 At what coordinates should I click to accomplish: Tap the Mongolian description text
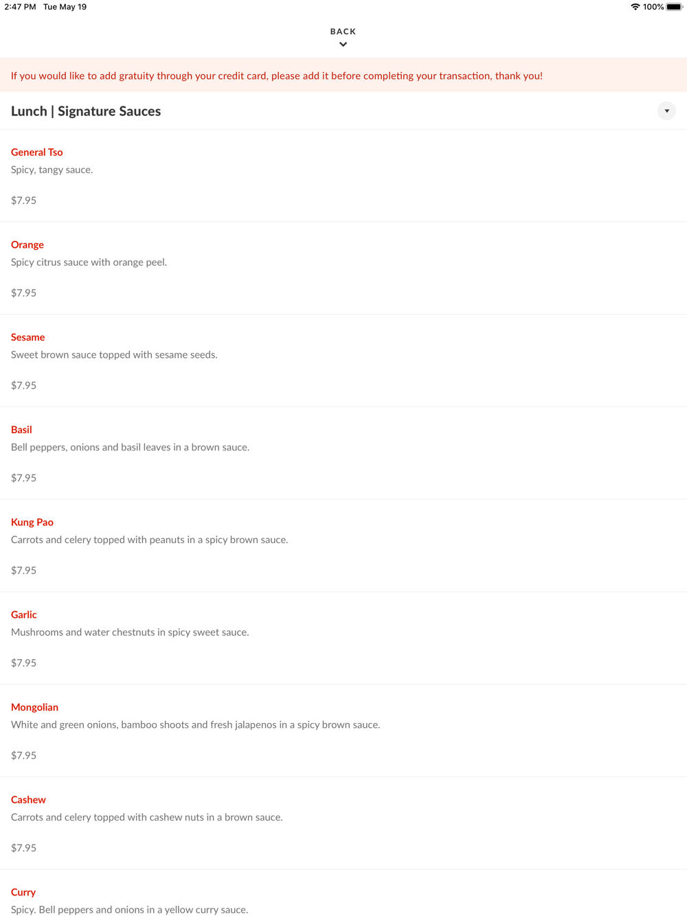pos(195,725)
